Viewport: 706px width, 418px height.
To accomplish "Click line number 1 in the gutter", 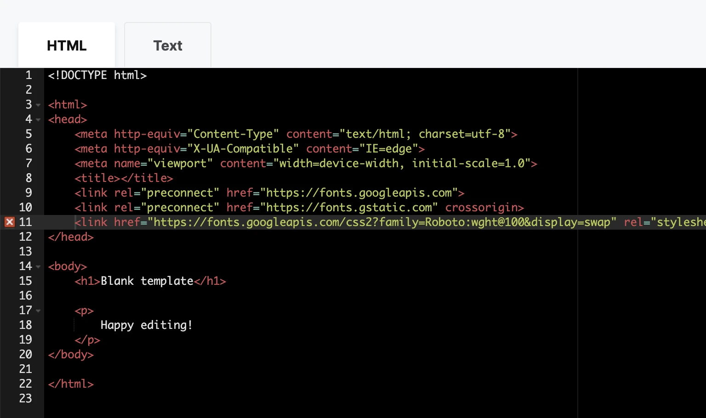I will (x=28, y=75).
